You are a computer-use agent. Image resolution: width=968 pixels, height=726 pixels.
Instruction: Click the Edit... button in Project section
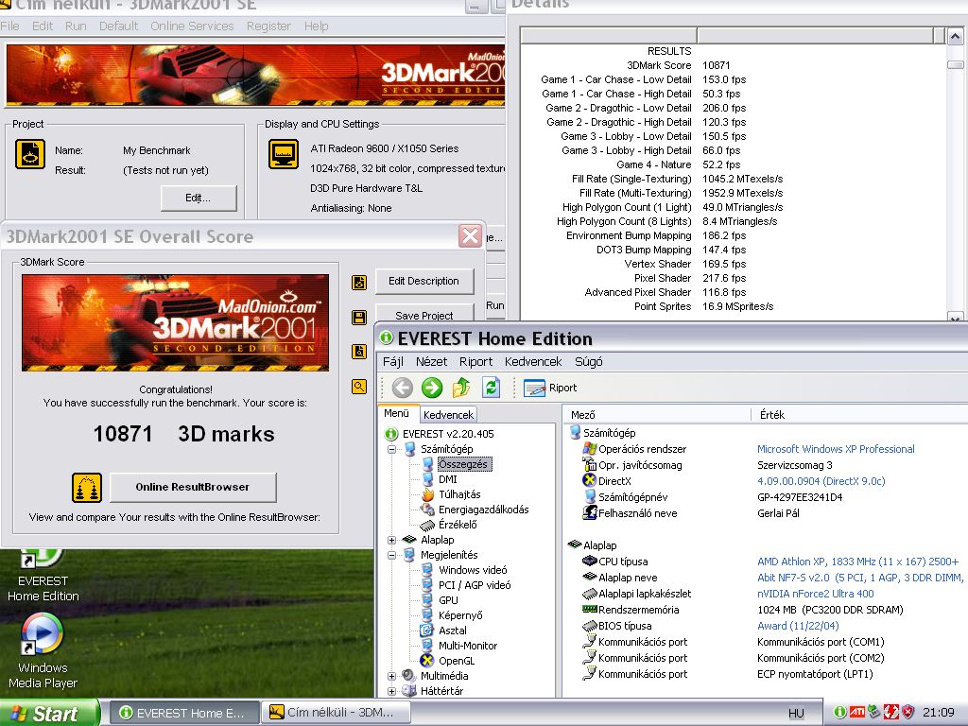click(x=199, y=199)
